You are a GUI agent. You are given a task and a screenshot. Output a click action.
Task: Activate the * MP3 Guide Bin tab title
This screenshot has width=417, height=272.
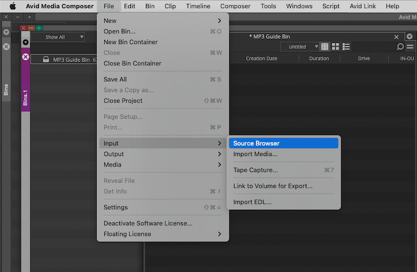pyautogui.click(x=269, y=37)
